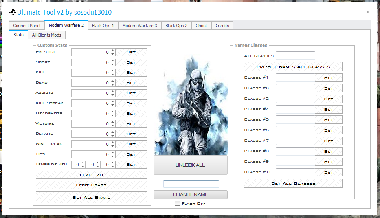This screenshot has width=380, height=218.
Task: Increase first Temps de Jeu spinner value
Action: [x=83, y=163]
